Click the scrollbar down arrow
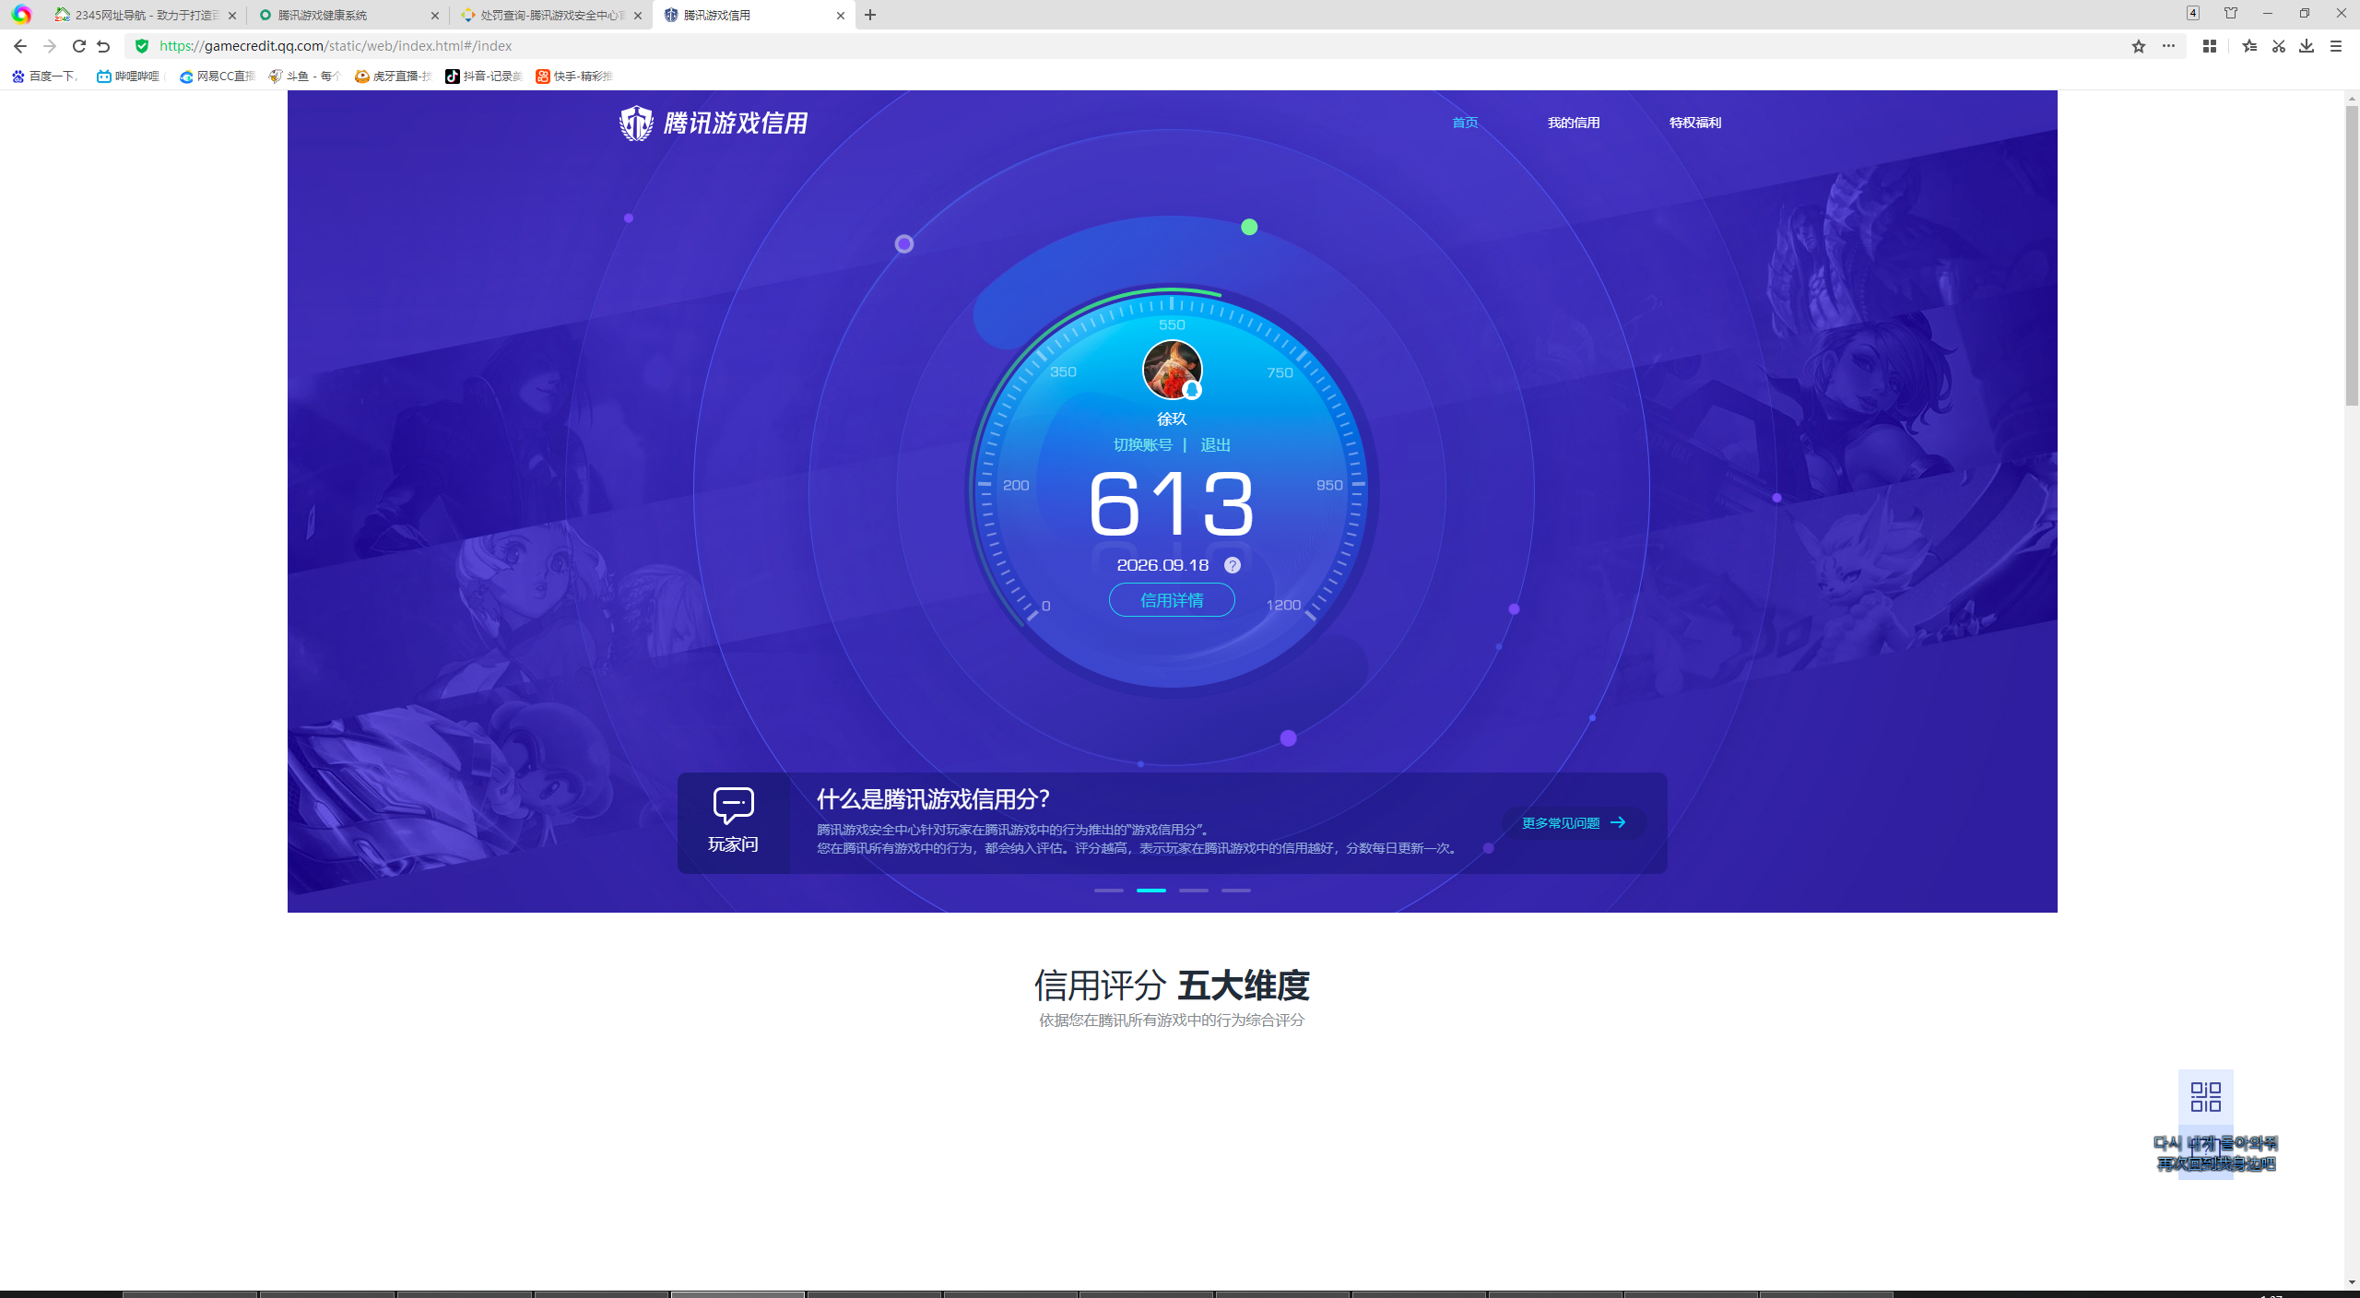 click(2352, 1282)
